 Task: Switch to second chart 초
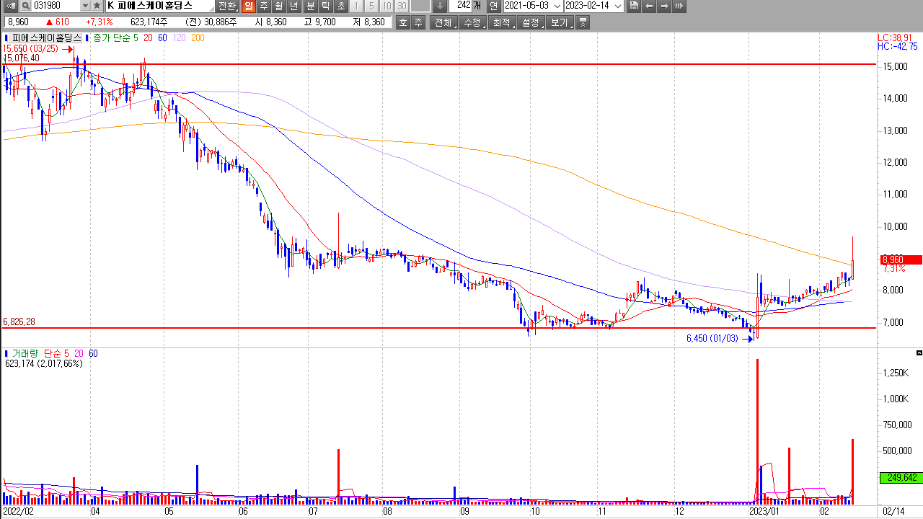click(340, 6)
